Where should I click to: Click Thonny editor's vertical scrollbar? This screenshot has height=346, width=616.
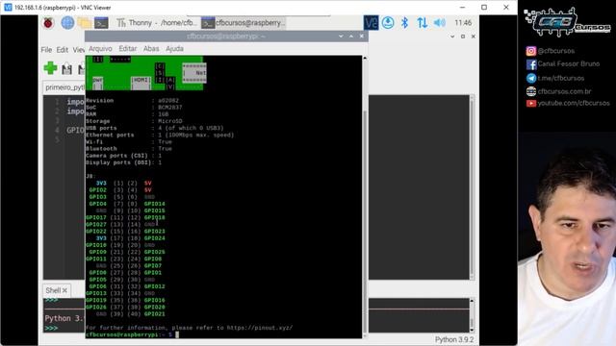[472, 186]
